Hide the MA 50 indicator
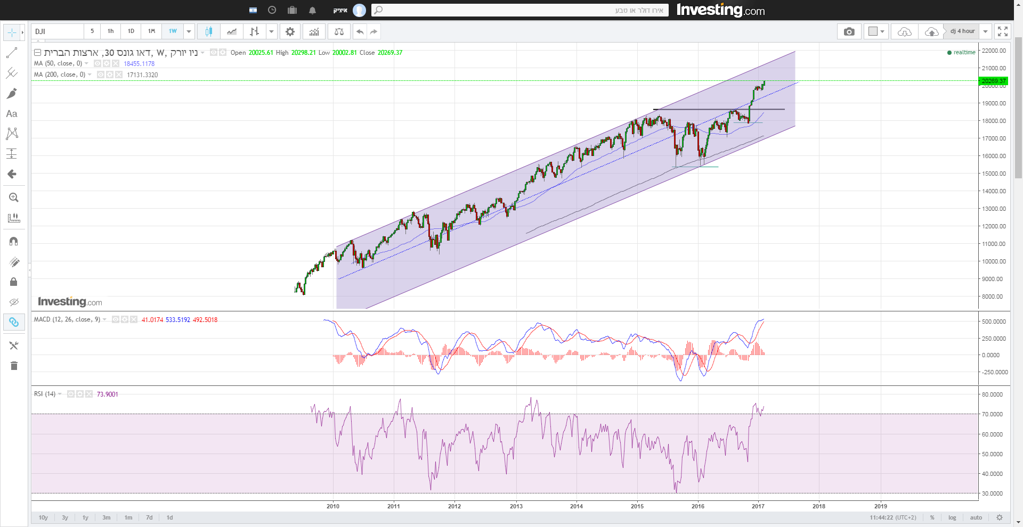1023x527 pixels. coord(98,63)
